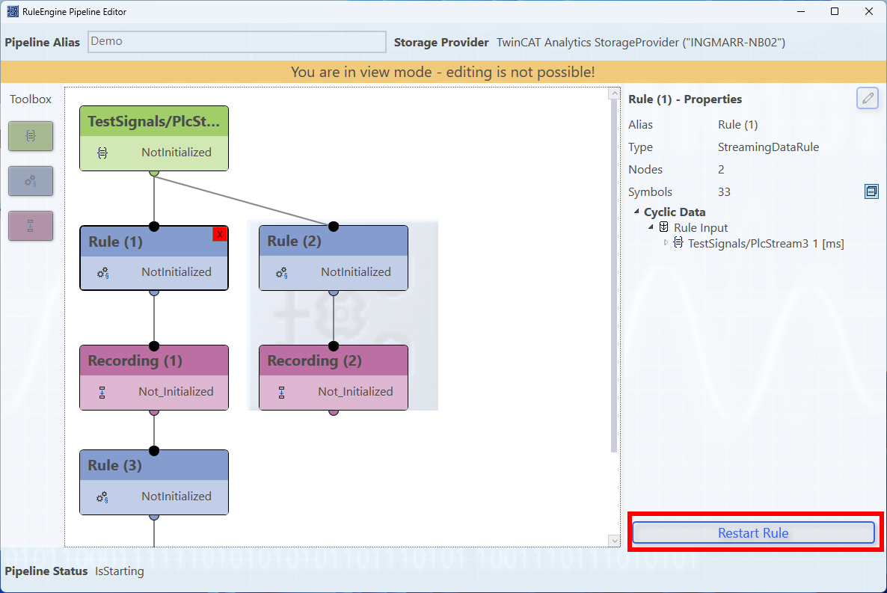Click the StreamingDataRule type value
The height and width of the screenshot is (593, 887).
click(x=768, y=147)
